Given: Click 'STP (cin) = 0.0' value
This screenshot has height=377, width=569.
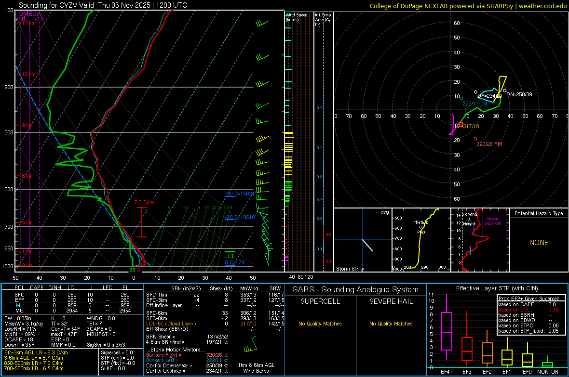Looking at the screenshot, I should pyautogui.click(x=117, y=358).
